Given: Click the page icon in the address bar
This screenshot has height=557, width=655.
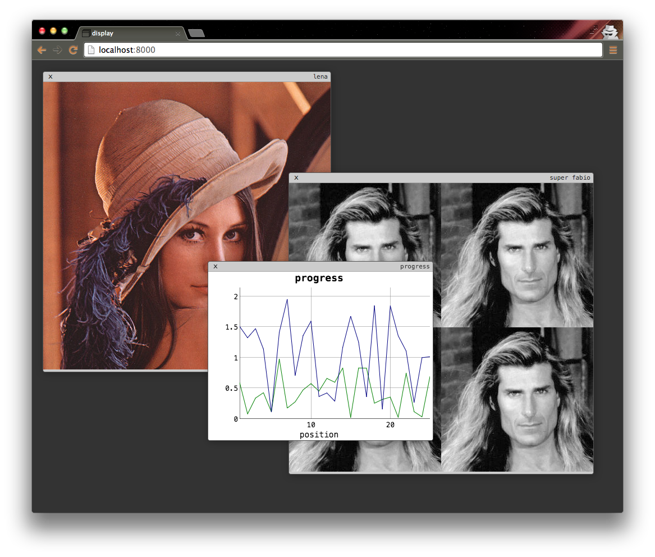Looking at the screenshot, I should [91, 50].
